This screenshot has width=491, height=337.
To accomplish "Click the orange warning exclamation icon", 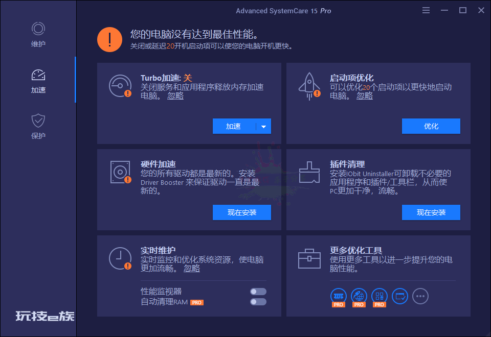I will point(109,40).
